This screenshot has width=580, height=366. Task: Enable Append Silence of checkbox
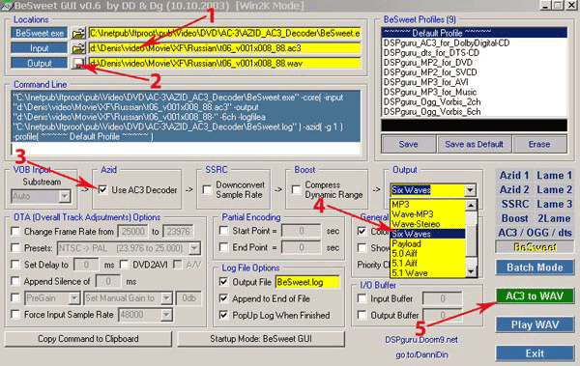(15, 281)
